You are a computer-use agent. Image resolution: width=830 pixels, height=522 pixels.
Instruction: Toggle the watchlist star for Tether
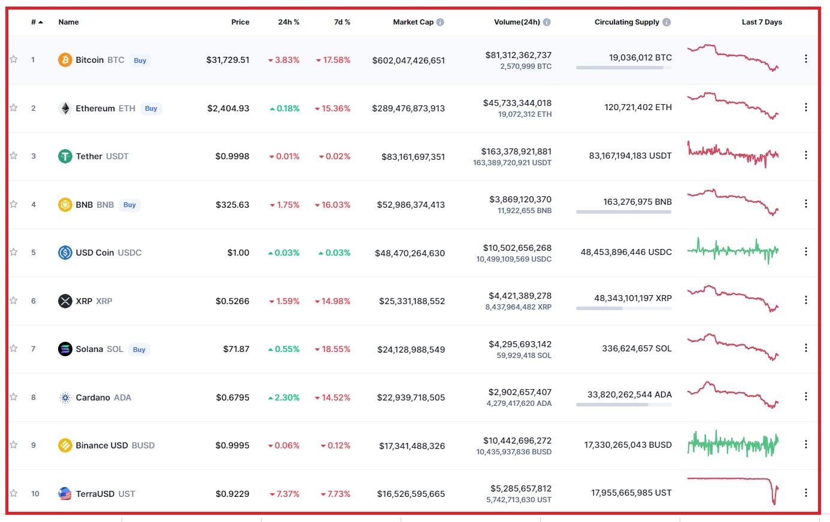coord(13,156)
